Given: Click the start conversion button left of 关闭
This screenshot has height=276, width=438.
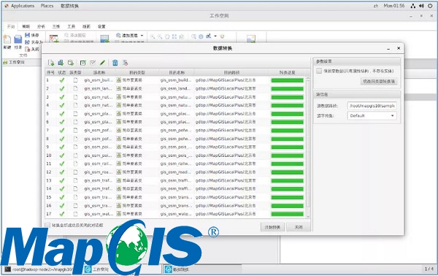Looking at the screenshot, I should pyautogui.click(x=272, y=227).
